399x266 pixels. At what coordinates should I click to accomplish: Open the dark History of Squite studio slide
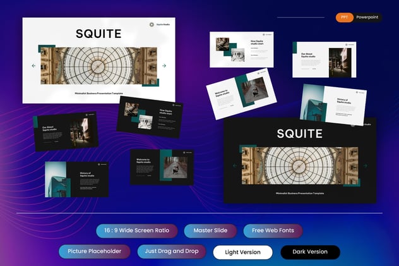77,179
